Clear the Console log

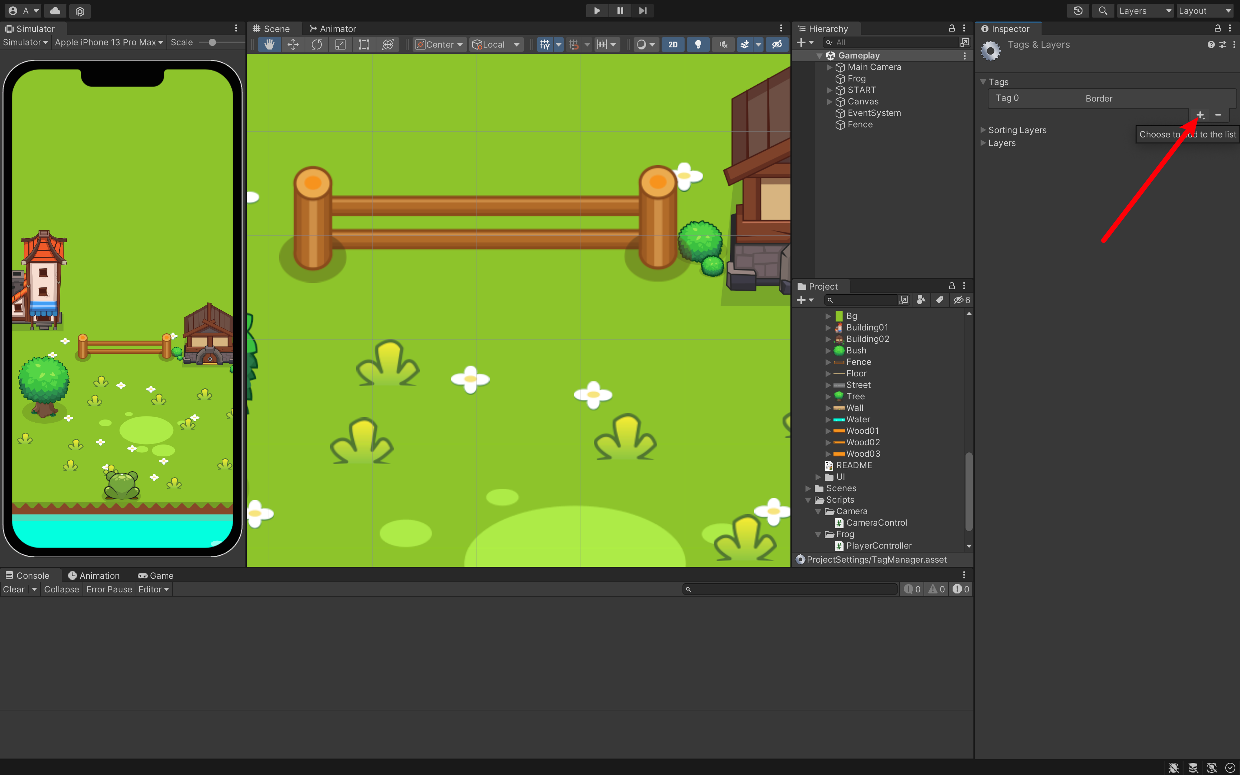14,590
